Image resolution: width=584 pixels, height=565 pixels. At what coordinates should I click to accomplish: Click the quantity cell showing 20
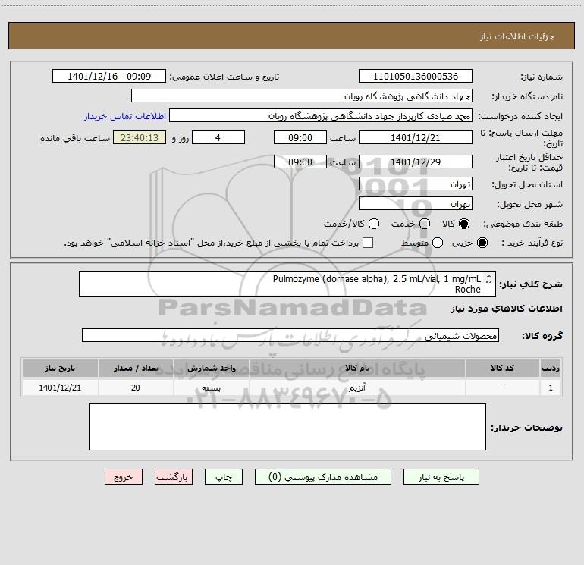click(136, 388)
